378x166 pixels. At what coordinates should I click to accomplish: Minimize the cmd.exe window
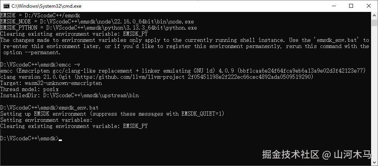[x=334, y=6]
